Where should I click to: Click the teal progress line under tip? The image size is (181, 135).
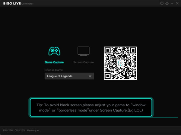point(165,117)
